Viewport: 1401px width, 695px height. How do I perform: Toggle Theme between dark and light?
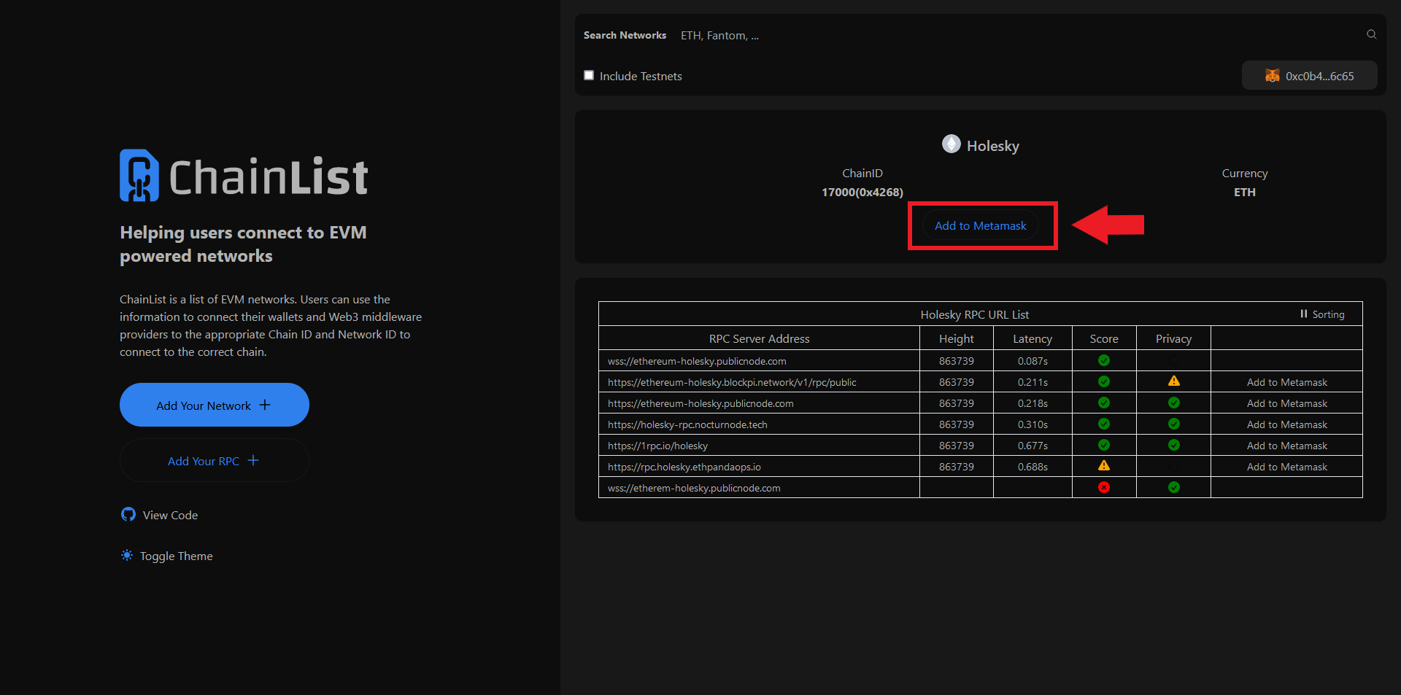(176, 556)
